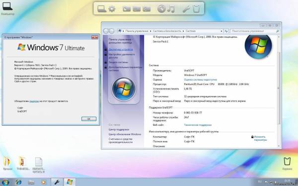
Task: Launch Windows Media Player from the taskbar
Action: click(x=44, y=183)
